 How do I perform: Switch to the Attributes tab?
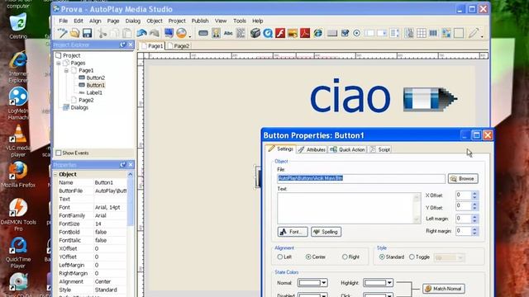[312, 149]
